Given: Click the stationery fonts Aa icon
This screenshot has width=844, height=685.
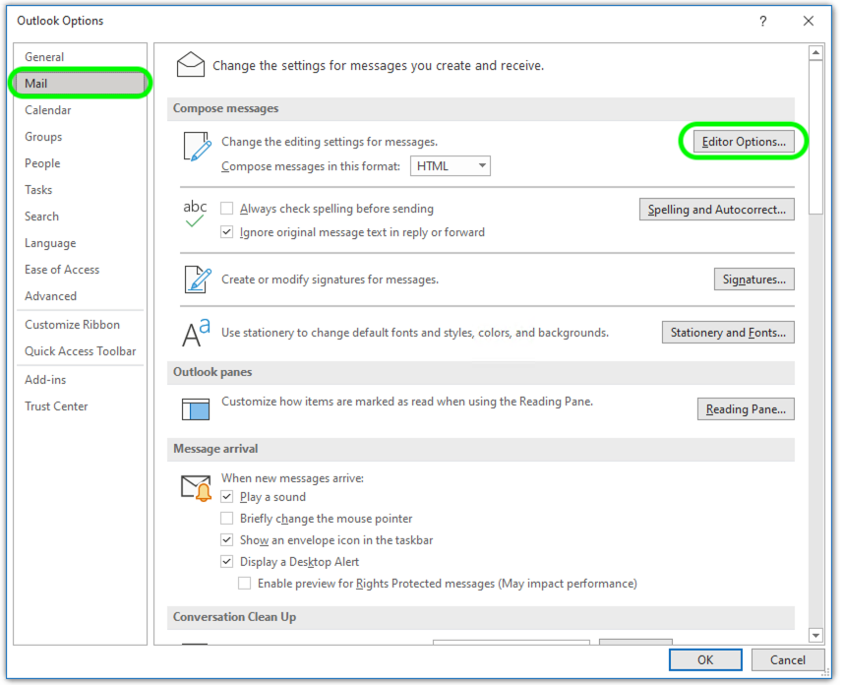Looking at the screenshot, I should coord(196,333).
